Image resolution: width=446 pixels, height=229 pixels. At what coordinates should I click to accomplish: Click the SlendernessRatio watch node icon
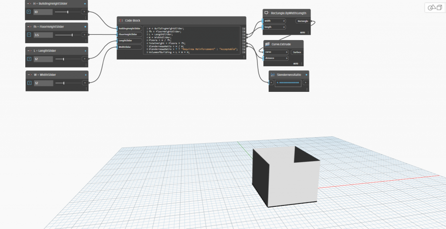tap(273, 75)
